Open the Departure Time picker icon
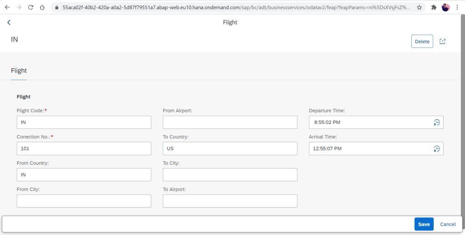The width and height of the screenshot is (465, 235). 436,123
